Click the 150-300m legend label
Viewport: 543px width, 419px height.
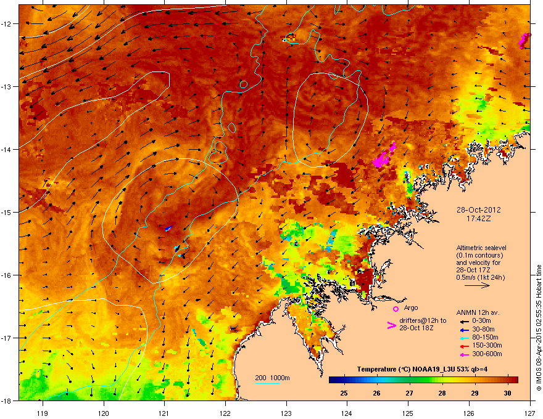487,345
